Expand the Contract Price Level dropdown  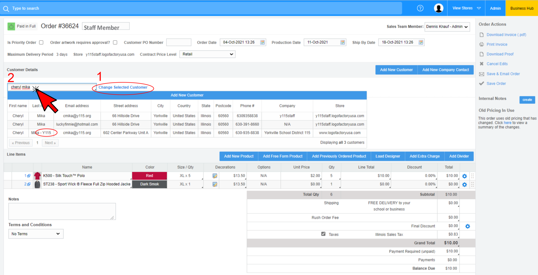click(x=207, y=54)
